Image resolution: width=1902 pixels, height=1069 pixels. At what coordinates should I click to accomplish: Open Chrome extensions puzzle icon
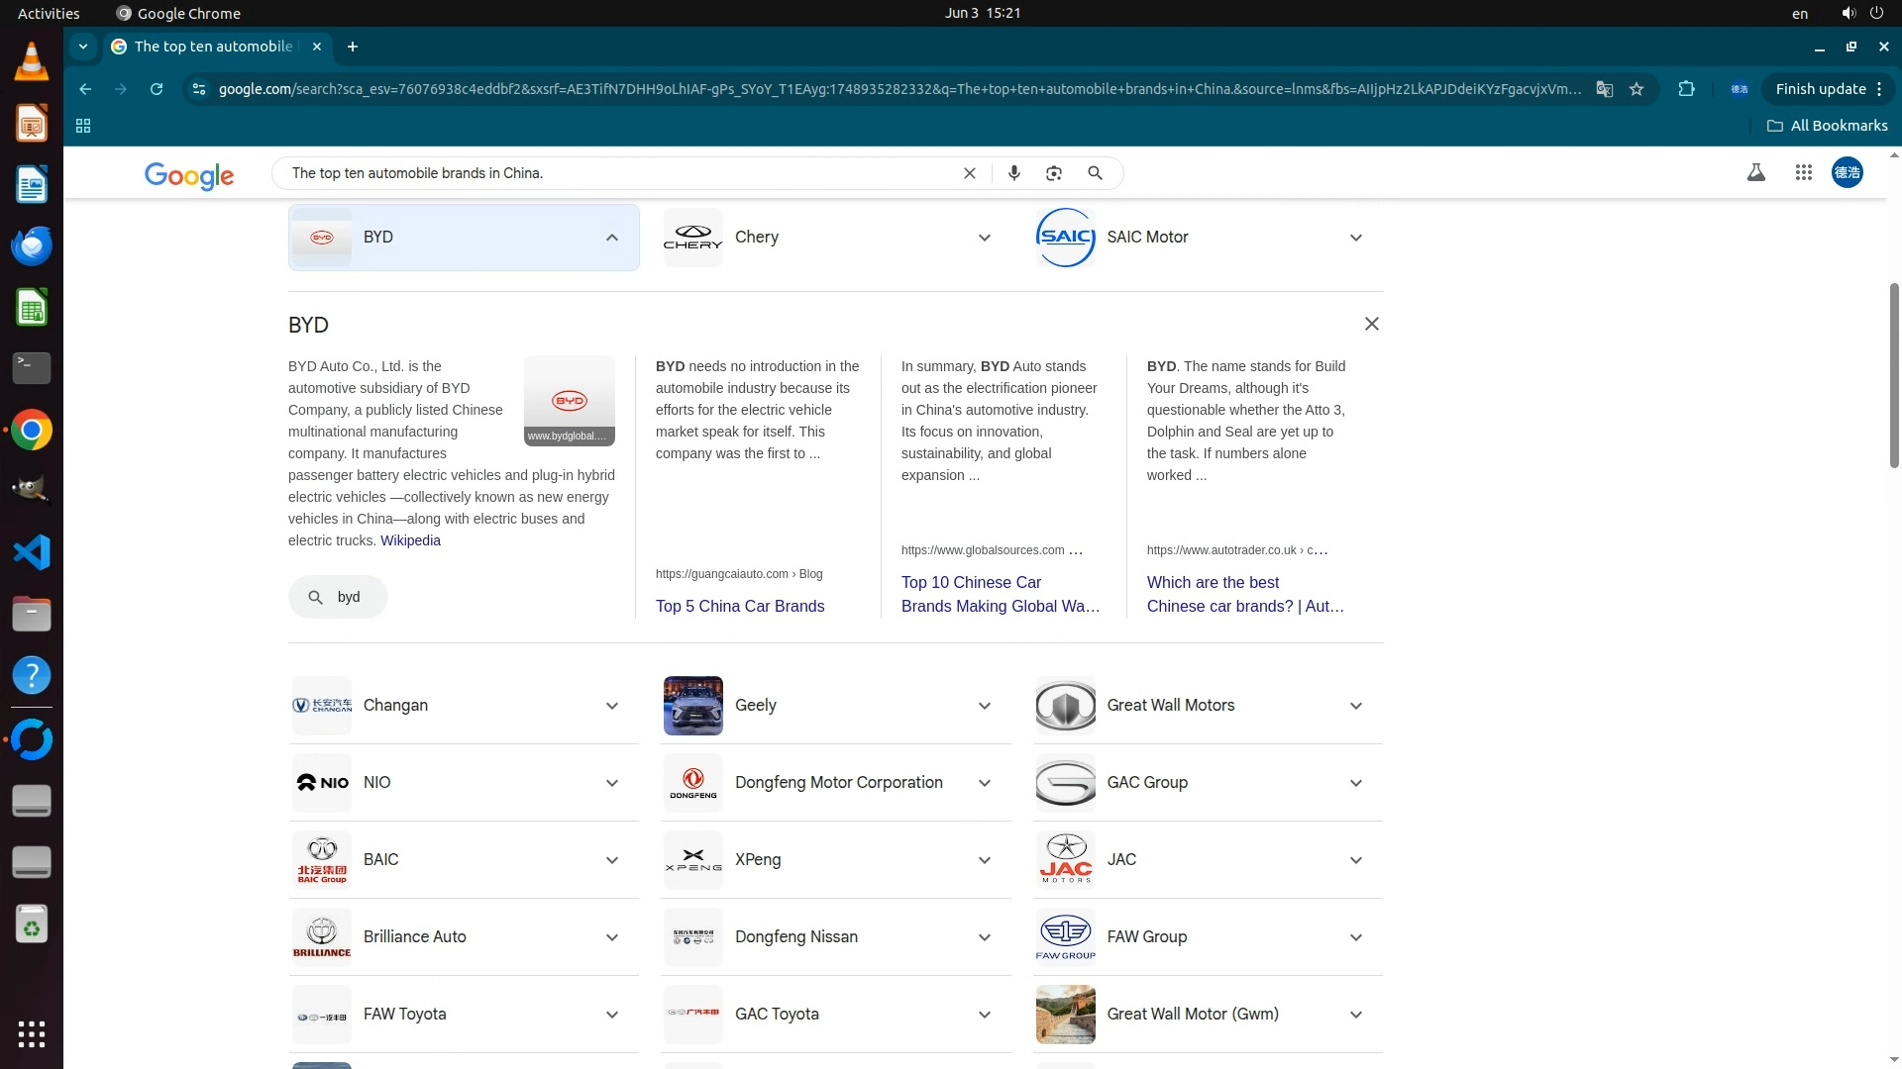coord(1686,89)
